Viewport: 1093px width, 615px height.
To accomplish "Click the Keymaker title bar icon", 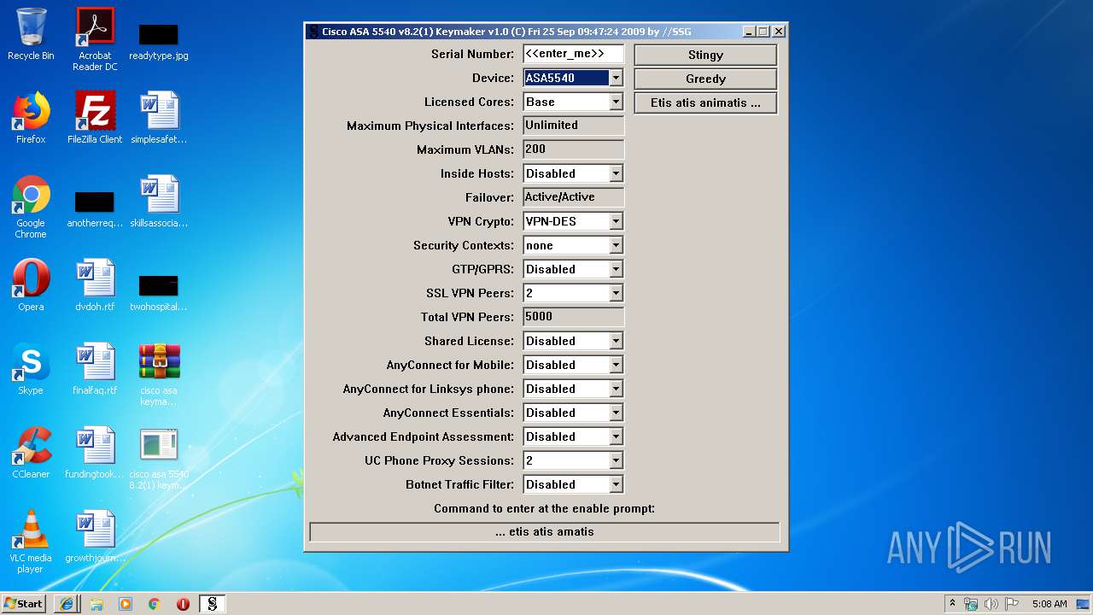I will click(x=313, y=32).
